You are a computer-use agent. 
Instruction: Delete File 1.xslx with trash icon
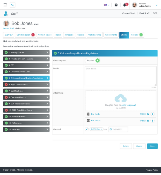153,114
